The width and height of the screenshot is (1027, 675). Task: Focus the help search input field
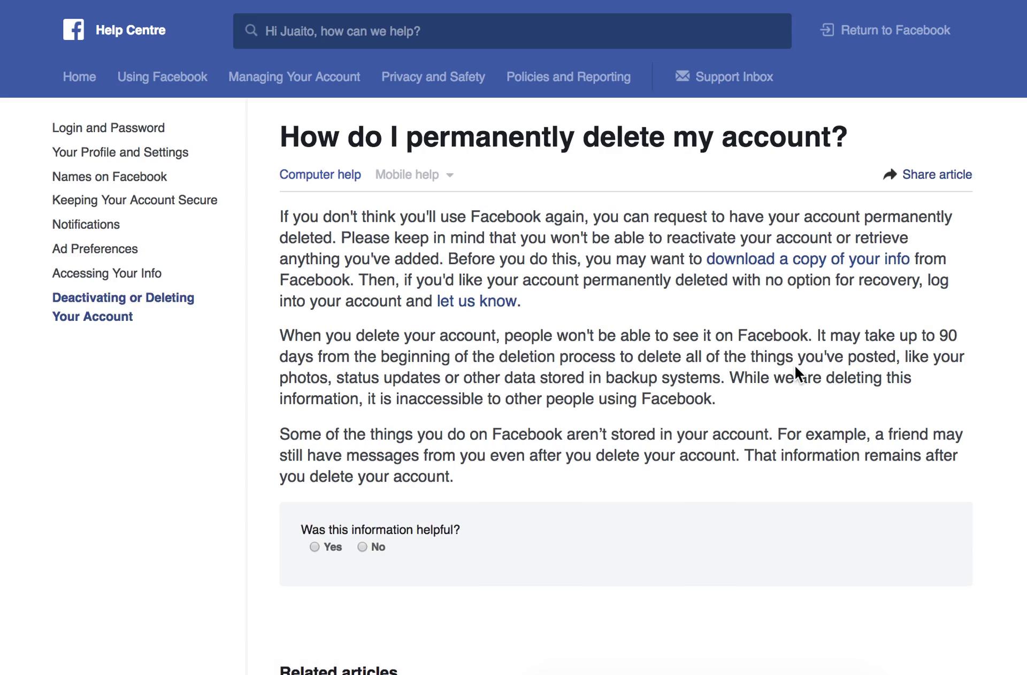point(512,31)
